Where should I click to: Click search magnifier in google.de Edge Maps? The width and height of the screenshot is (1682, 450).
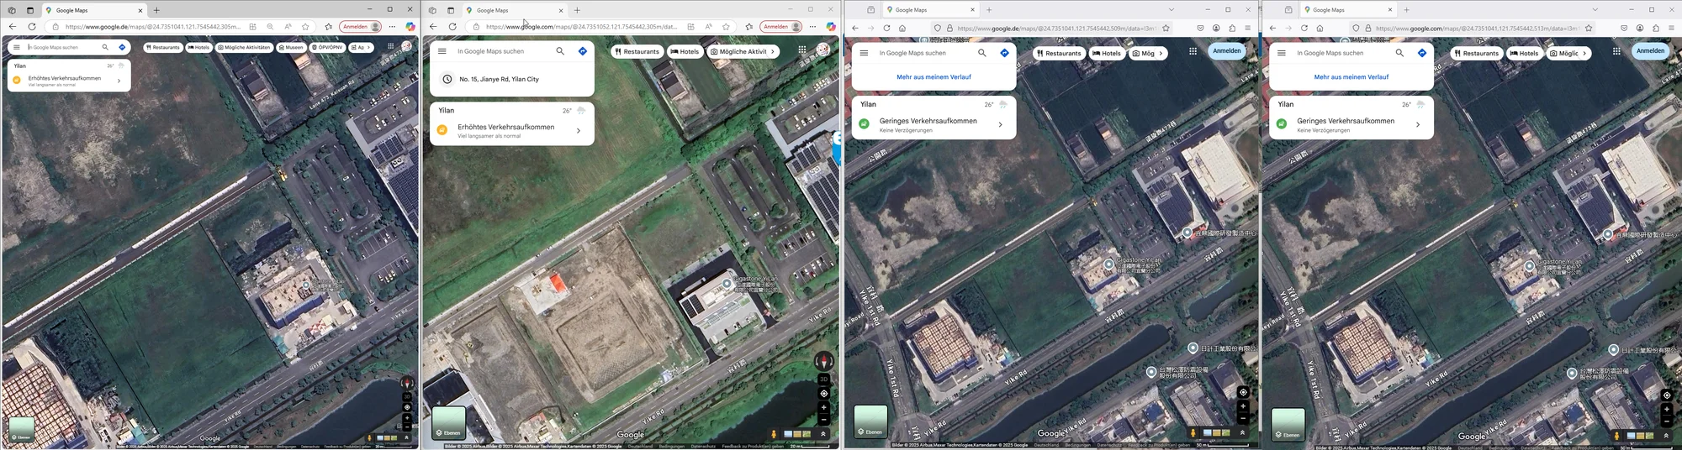pos(105,47)
